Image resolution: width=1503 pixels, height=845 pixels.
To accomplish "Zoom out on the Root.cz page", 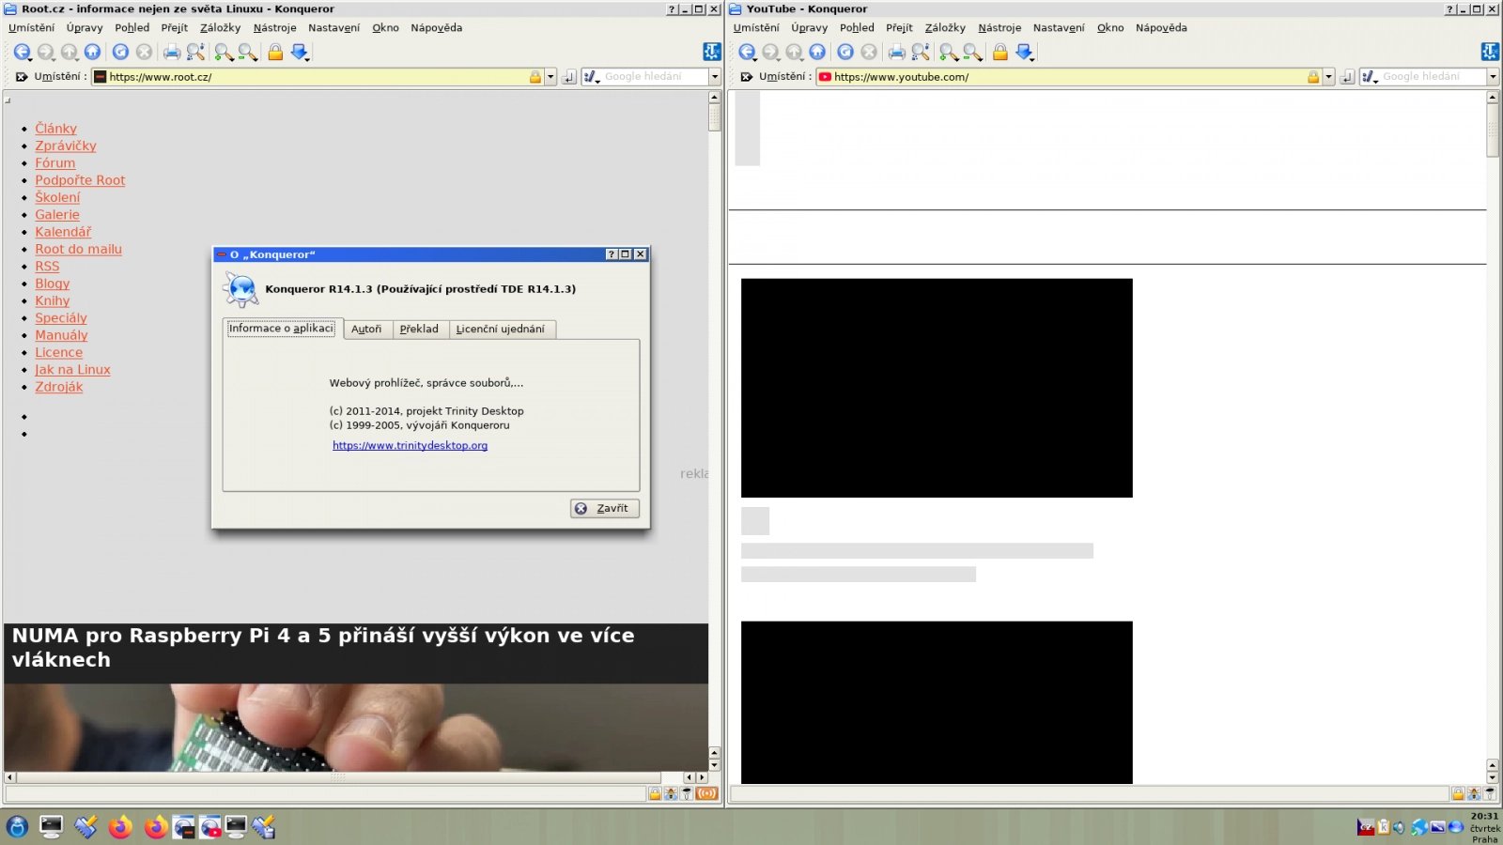I will click(247, 53).
